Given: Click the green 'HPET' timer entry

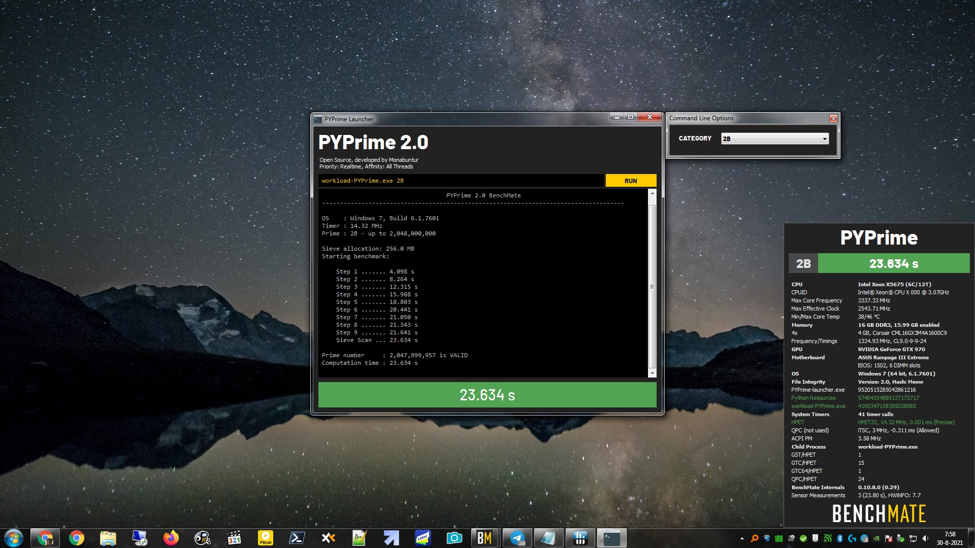Looking at the screenshot, I should [x=797, y=422].
